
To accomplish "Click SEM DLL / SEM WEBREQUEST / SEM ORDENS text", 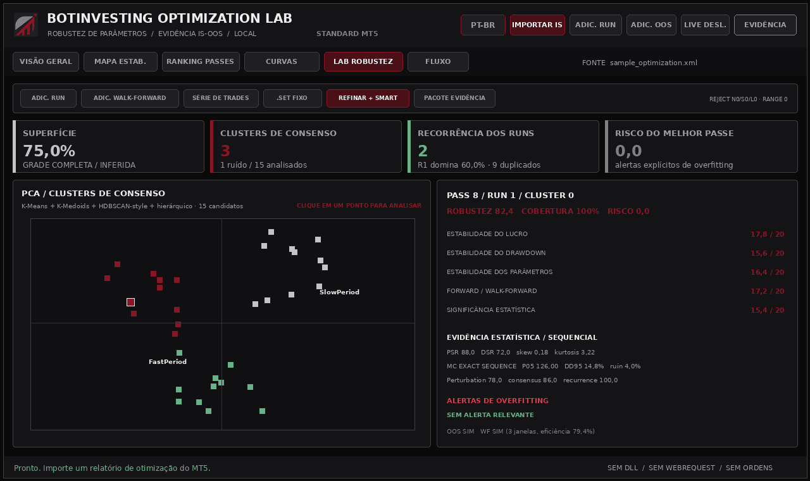I will coord(690,468).
